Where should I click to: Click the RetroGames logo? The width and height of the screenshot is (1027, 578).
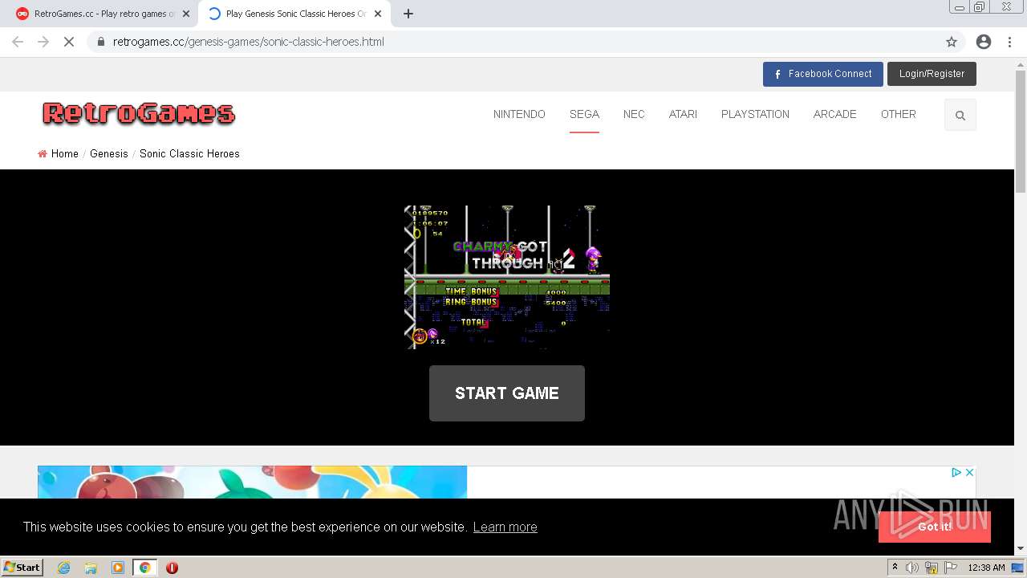coord(139,113)
